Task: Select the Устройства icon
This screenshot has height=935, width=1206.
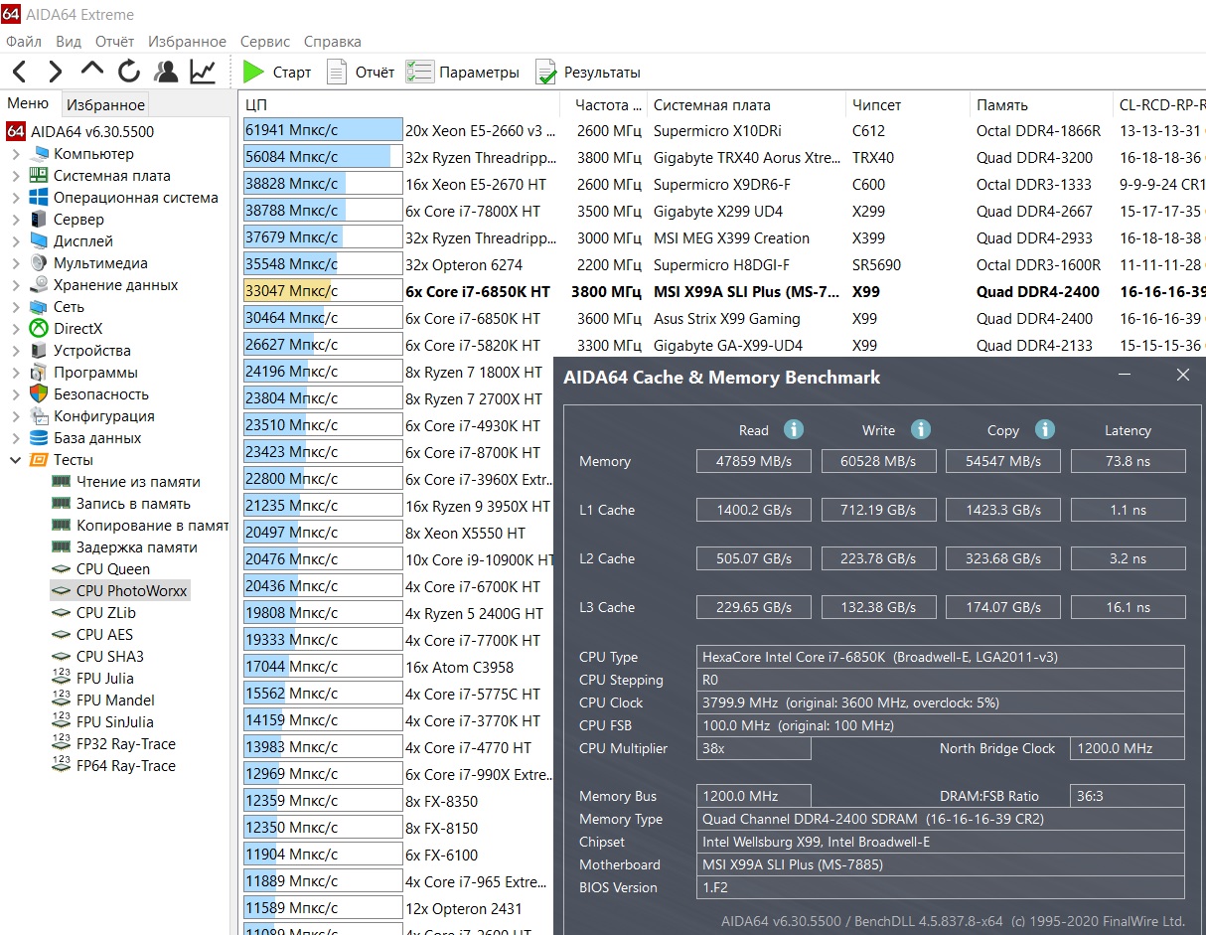Action: 39,351
